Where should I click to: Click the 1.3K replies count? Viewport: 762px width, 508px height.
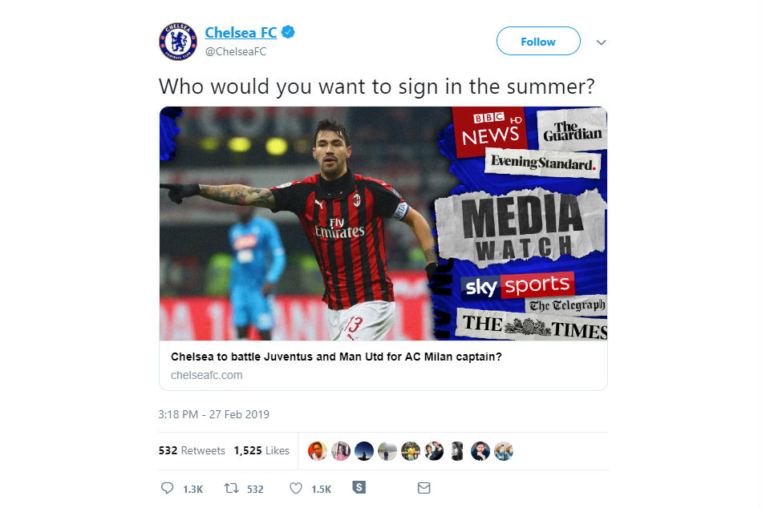pyautogui.click(x=193, y=489)
